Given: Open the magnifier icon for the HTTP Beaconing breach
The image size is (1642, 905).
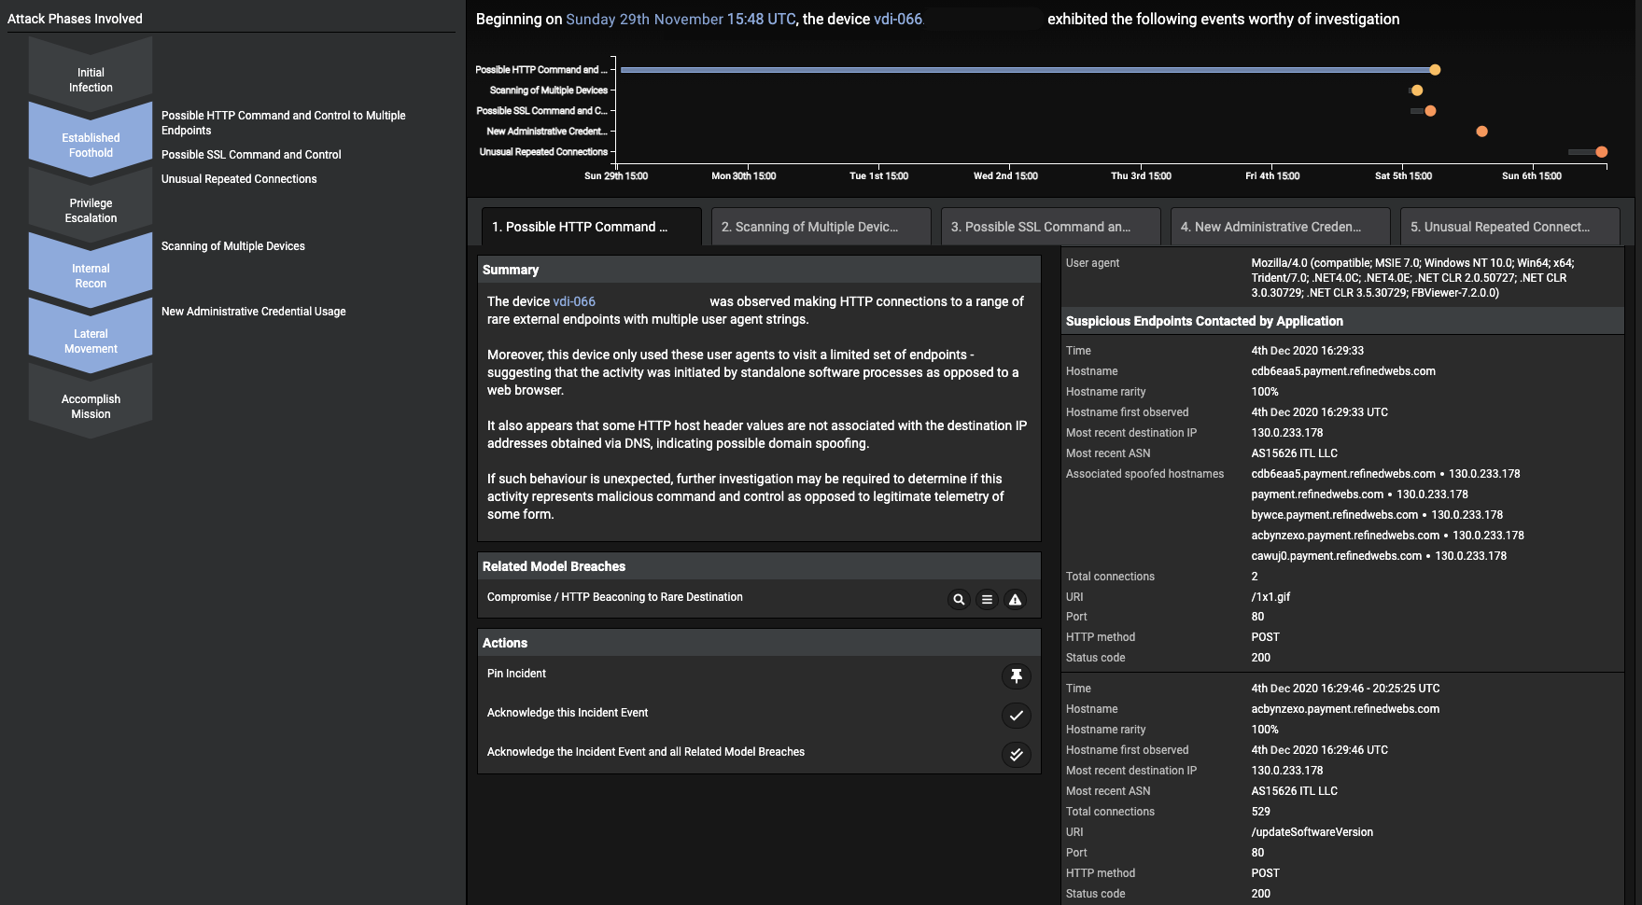Looking at the screenshot, I should click(x=959, y=600).
